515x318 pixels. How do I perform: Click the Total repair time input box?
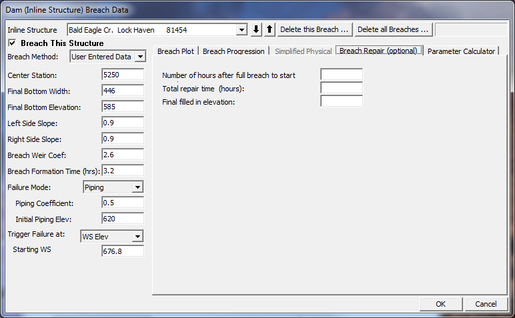click(x=341, y=88)
